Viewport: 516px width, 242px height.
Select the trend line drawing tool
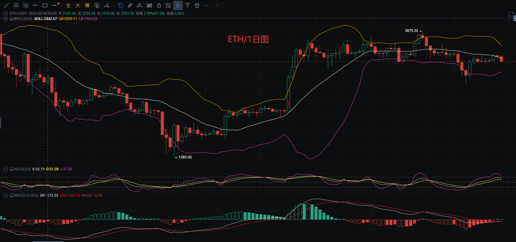click(x=7, y=5)
